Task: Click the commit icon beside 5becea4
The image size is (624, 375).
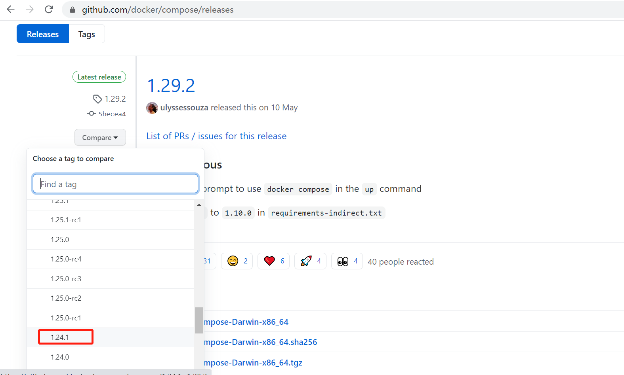Action: pos(92,114)
